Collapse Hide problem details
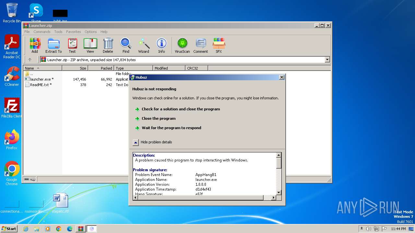 click(x=152, y=142)
